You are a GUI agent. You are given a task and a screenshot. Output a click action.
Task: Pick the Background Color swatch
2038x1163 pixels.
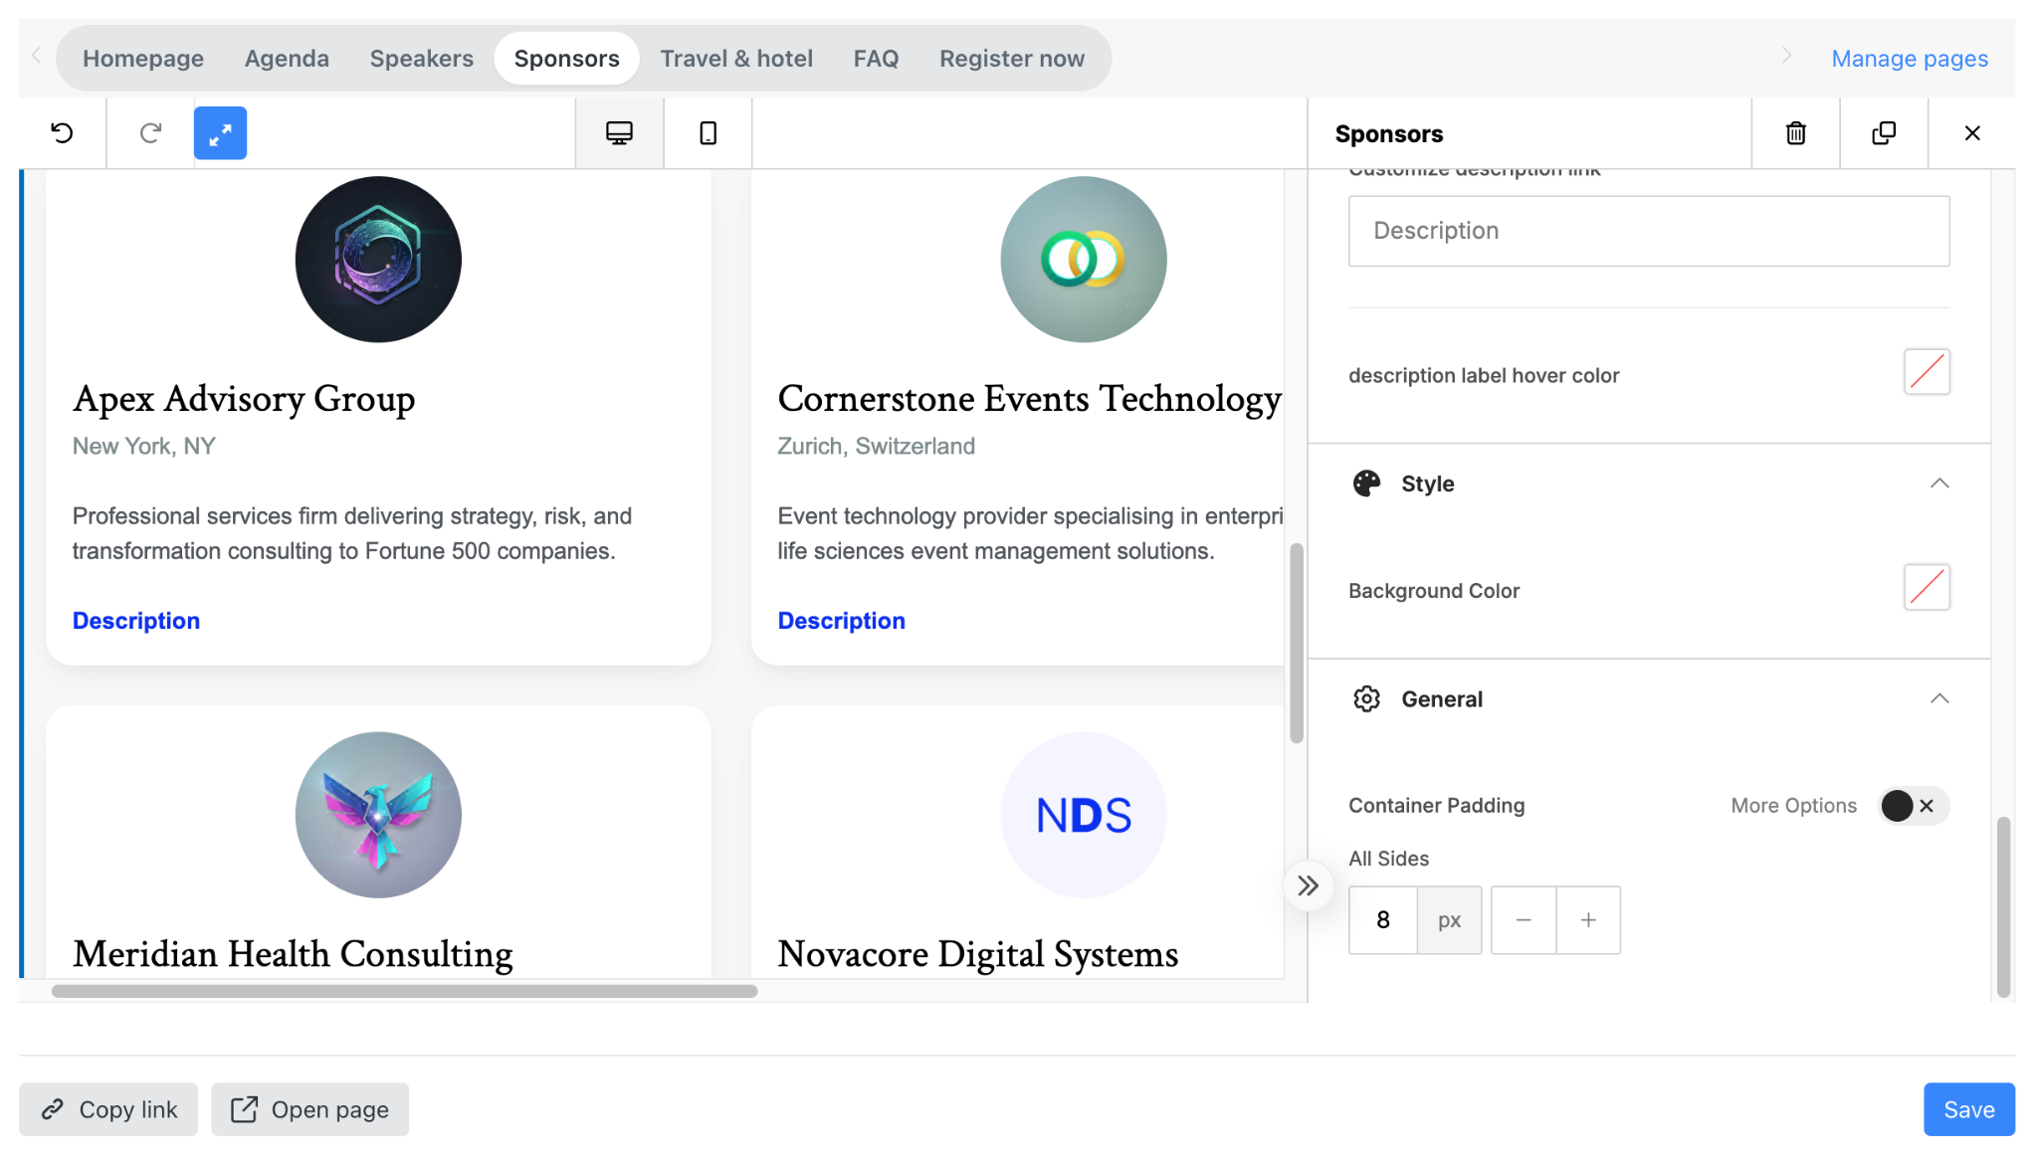pos(1927,587)
